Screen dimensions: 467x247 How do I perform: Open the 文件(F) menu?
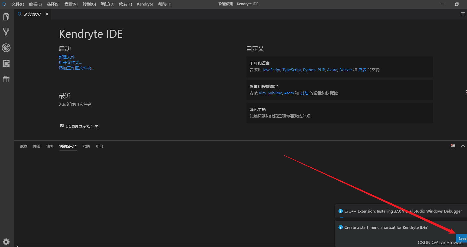click(x=18, y=4)
